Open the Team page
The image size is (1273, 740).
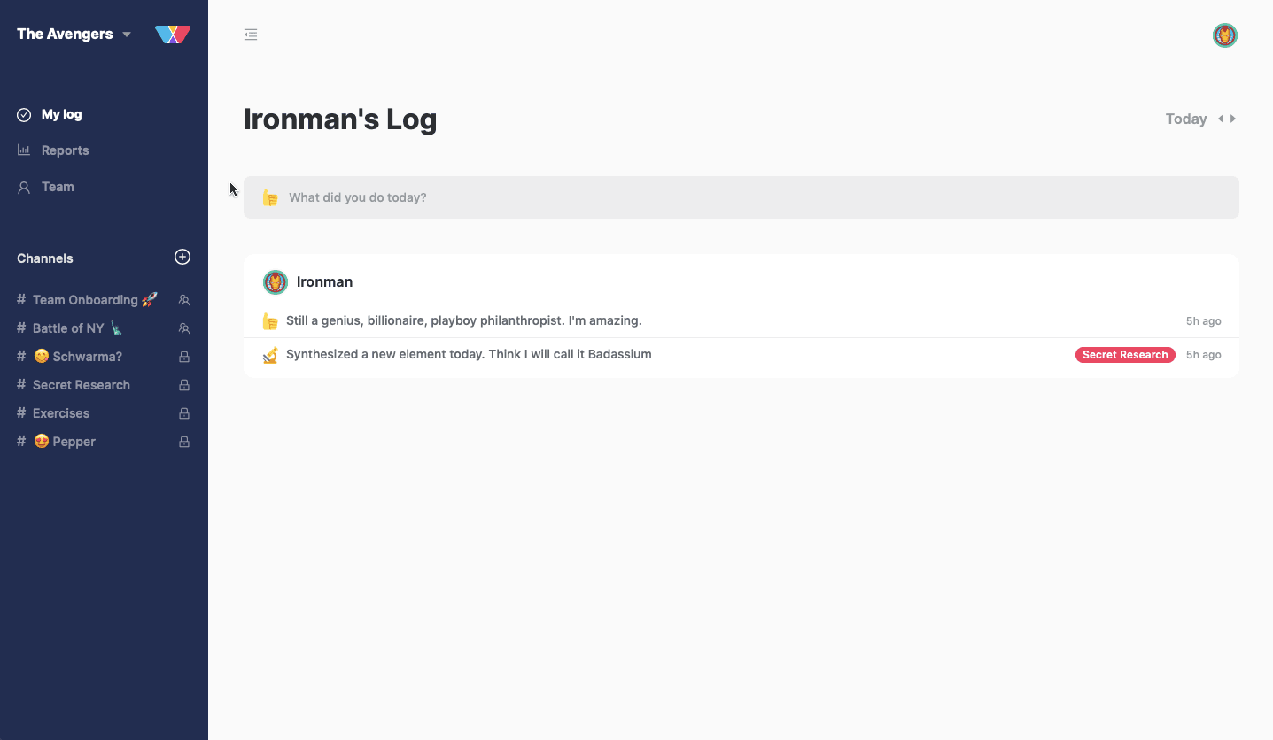(45, 187)
